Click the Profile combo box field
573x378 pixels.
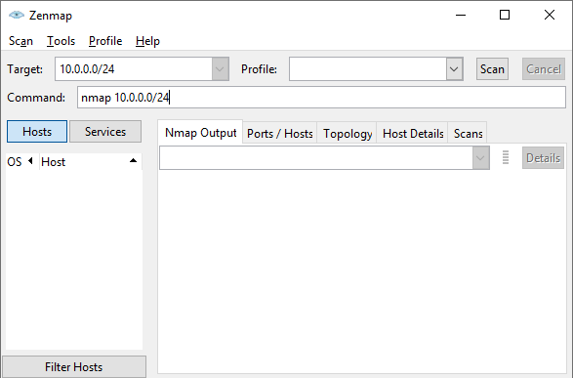(x=368, y=68)
